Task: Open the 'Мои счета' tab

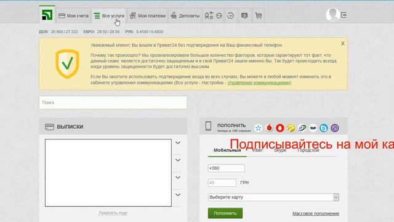Action: (73, 16)
